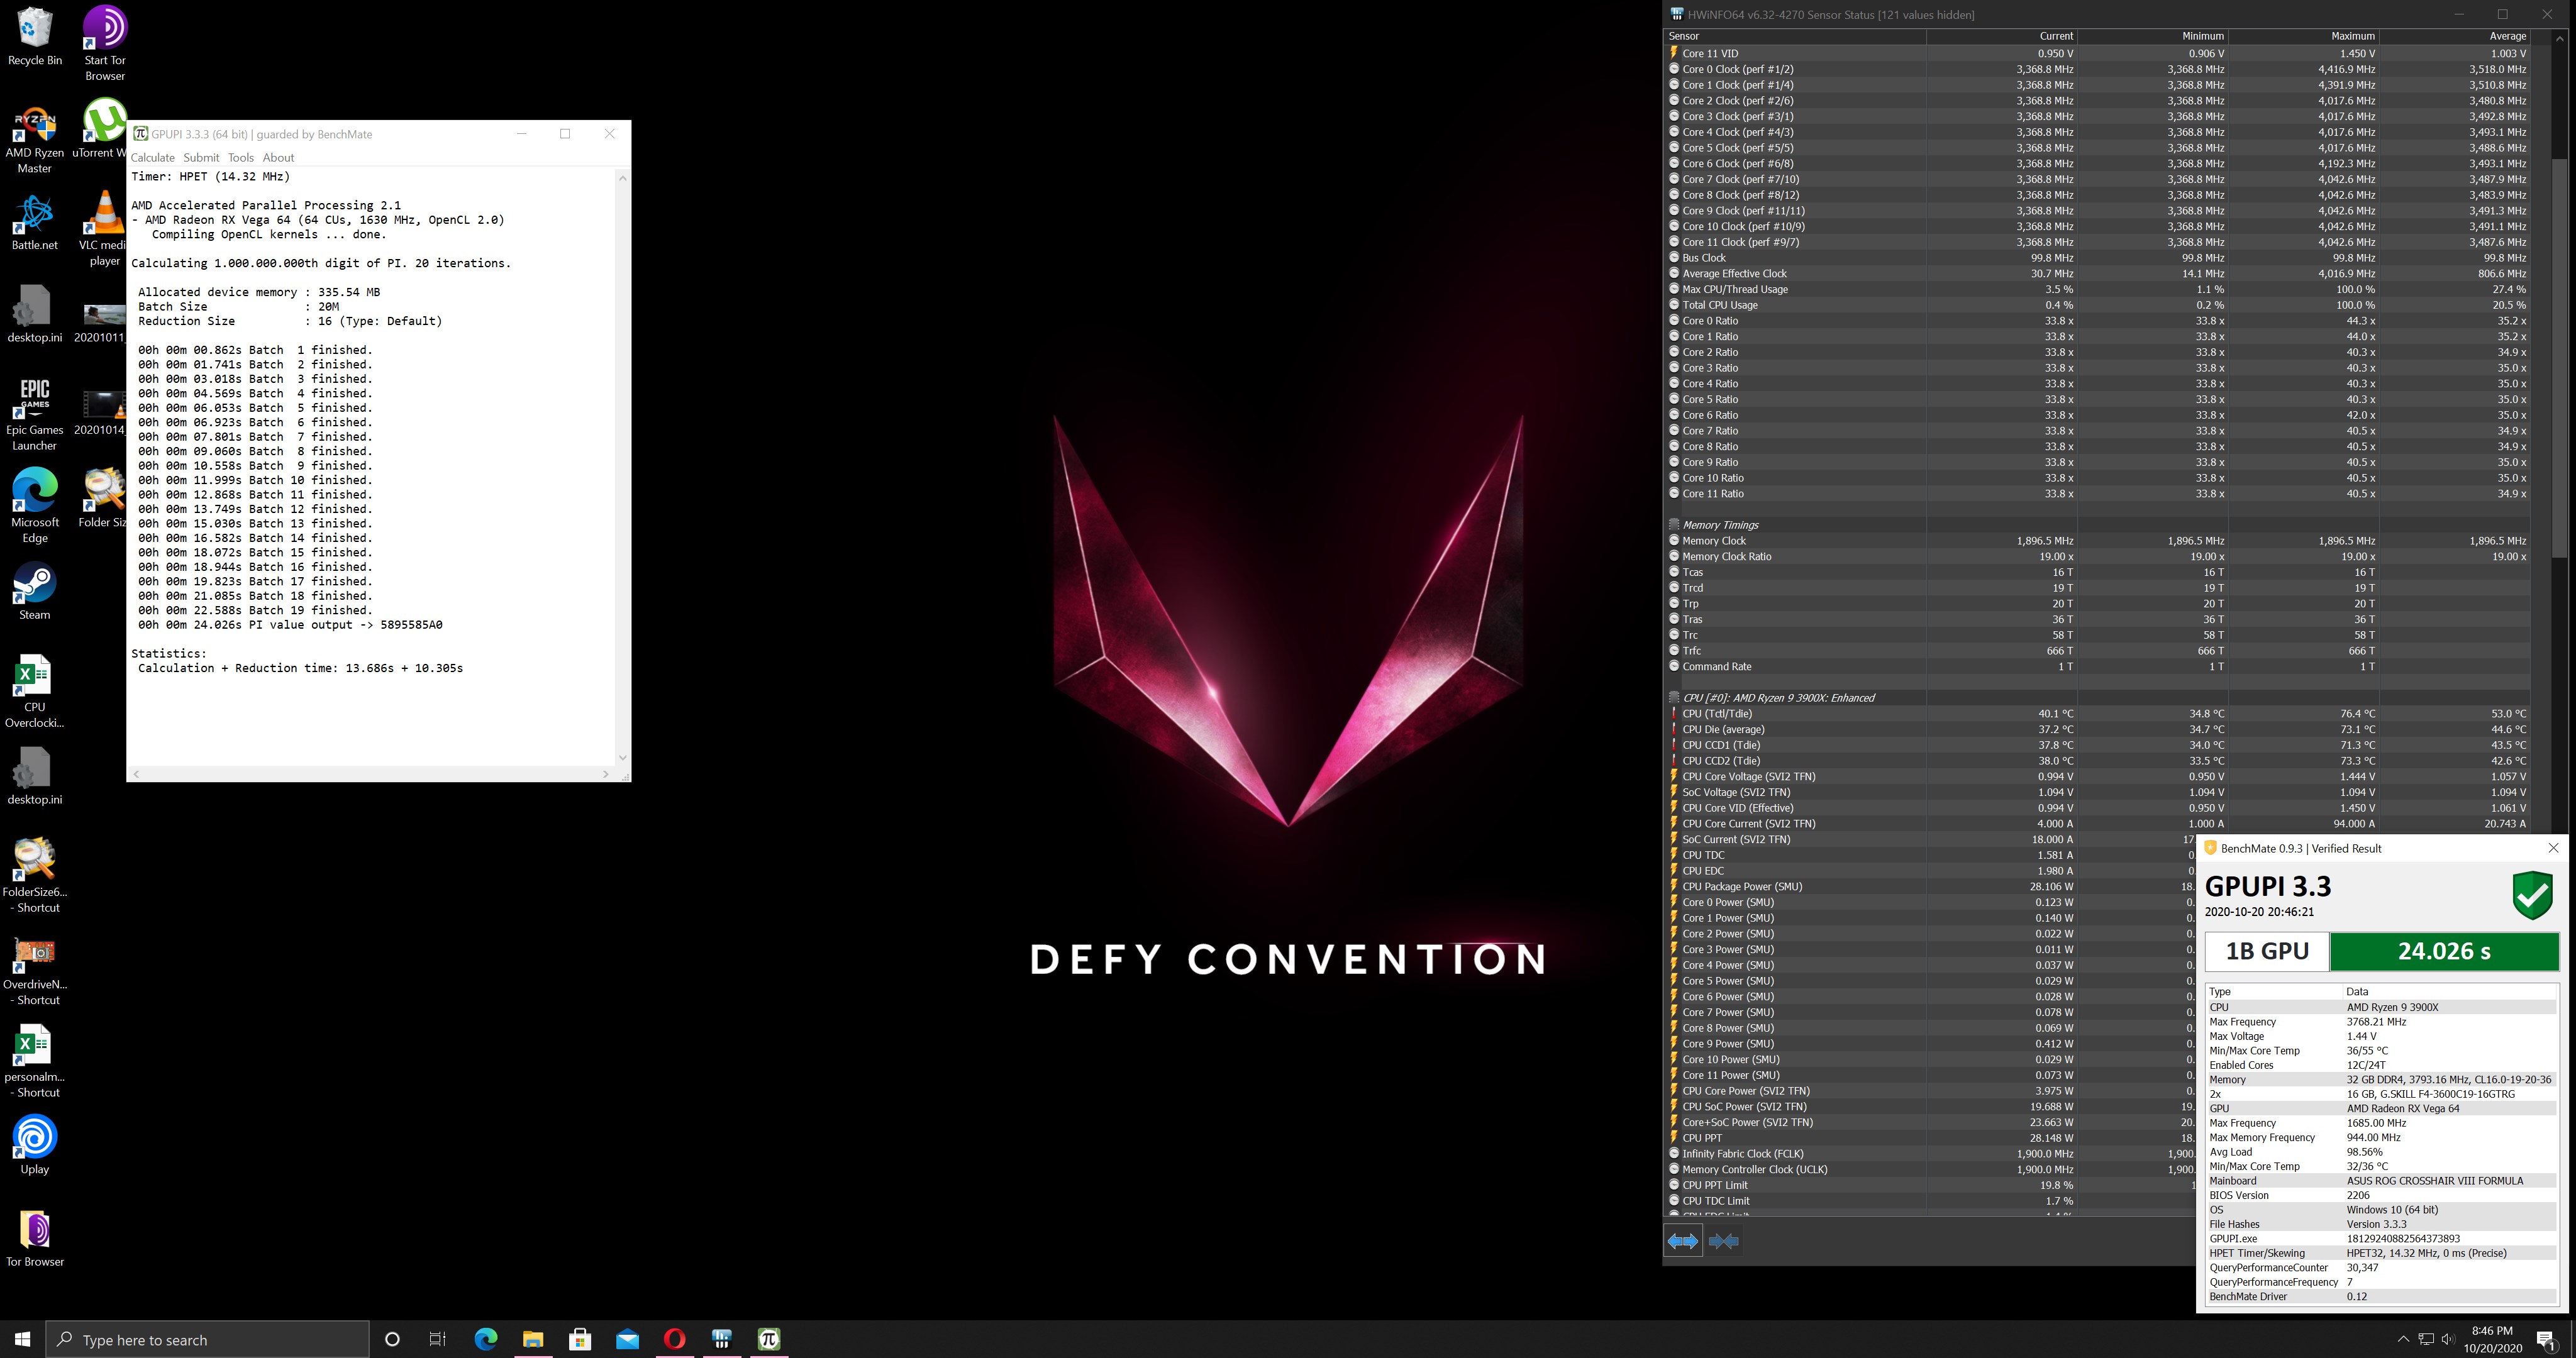
Task: Open VLC media player shortcut
Action: (103, 229)
